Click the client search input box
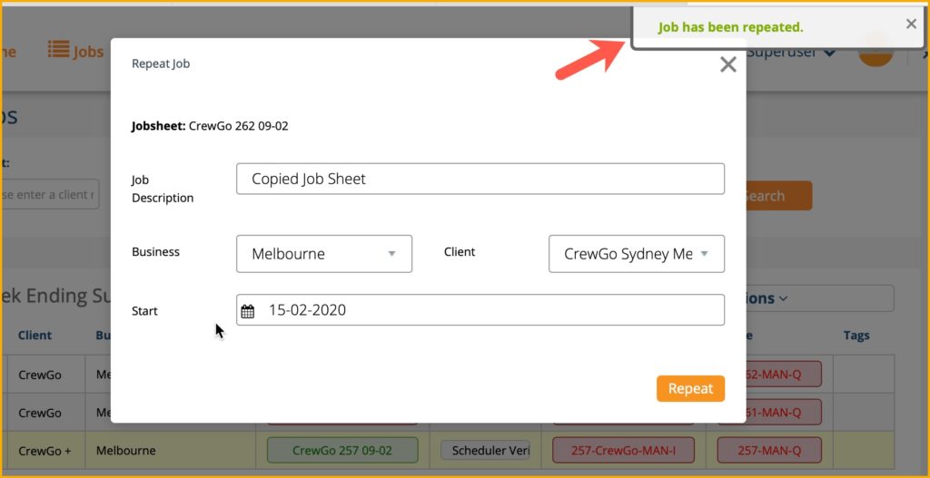The height and width of the screenshot is (478, 930). [x=50, y=194]
